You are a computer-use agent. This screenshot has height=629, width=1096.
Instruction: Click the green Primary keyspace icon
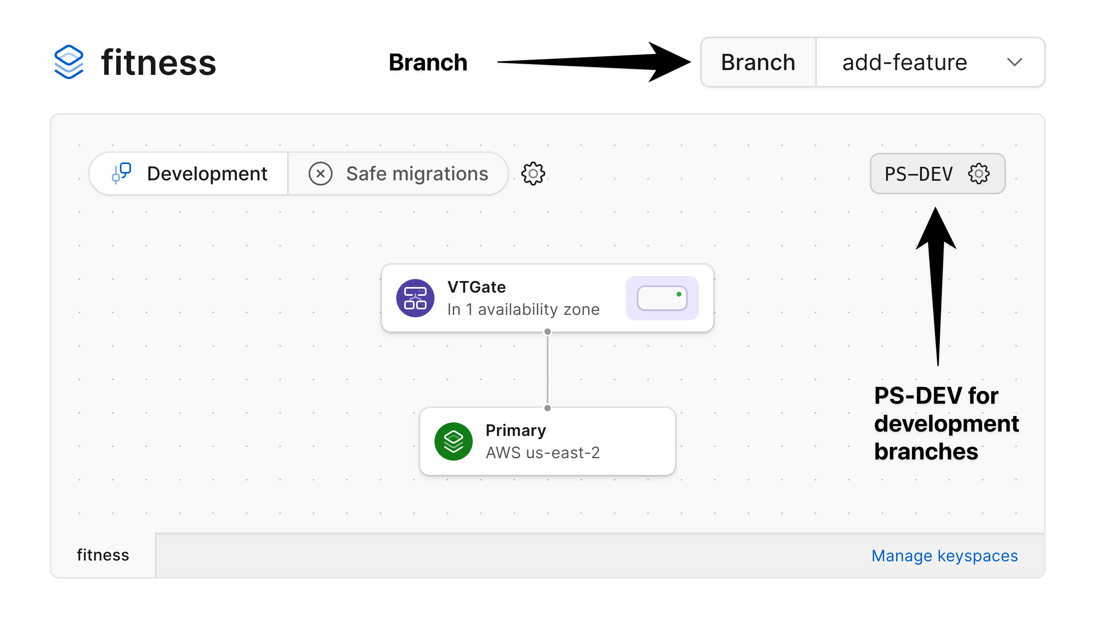pos(453,441)
